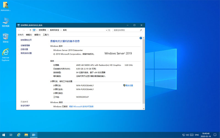The height and width of the screenshot is (138, 220).
Task: Open the 编辑(E) menu
Action: (29, 35)
